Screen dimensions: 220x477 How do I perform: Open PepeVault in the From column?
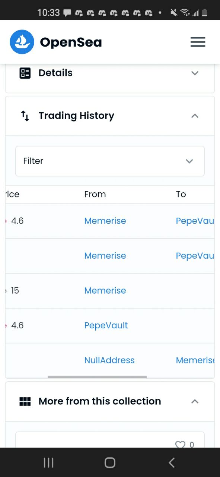pos(106,325)
